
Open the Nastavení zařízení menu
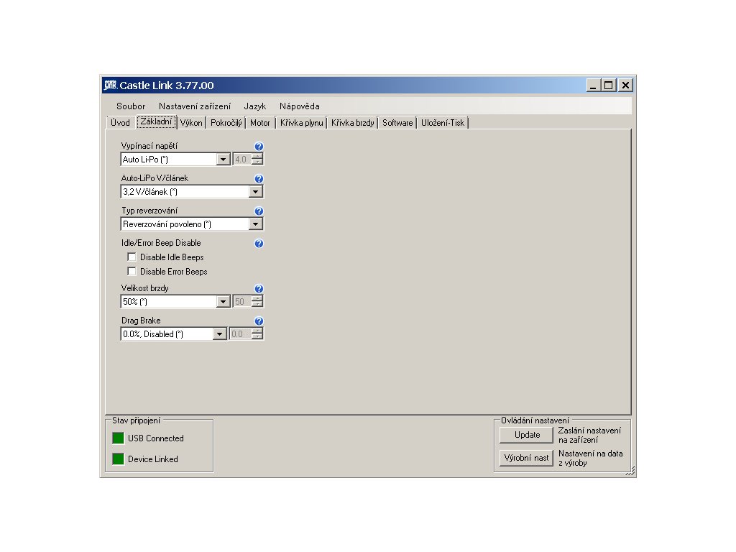[x=195, y=106]
